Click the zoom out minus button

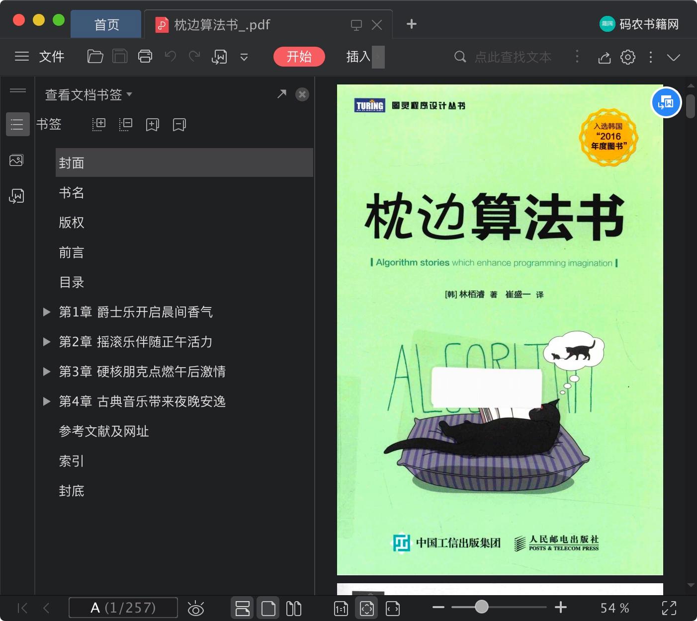coord(438,607)
